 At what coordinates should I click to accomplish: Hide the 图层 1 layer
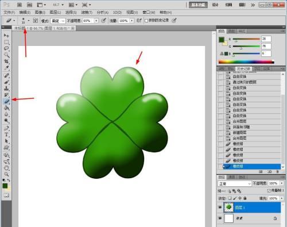tap(220, 207)
